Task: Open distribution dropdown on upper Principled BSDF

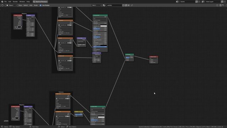Action: point(100,19)
